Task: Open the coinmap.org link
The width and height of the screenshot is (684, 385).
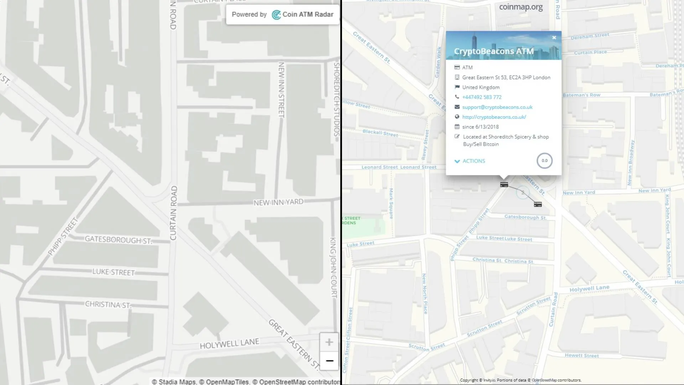Action: (521, 6)
